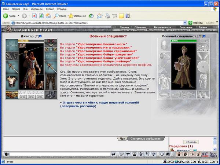Click the specialist's green 100% health bar

(184, 41)
